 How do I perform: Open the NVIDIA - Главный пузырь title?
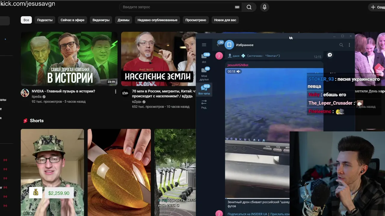click(63, 91)
